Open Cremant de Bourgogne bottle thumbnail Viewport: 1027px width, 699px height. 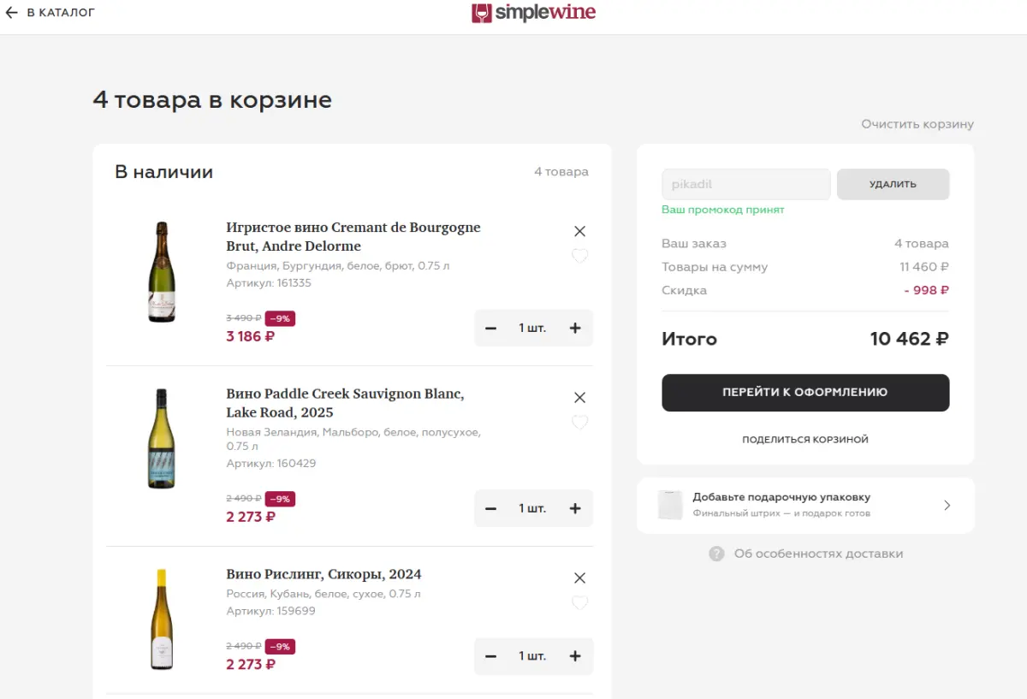(162, 272)
